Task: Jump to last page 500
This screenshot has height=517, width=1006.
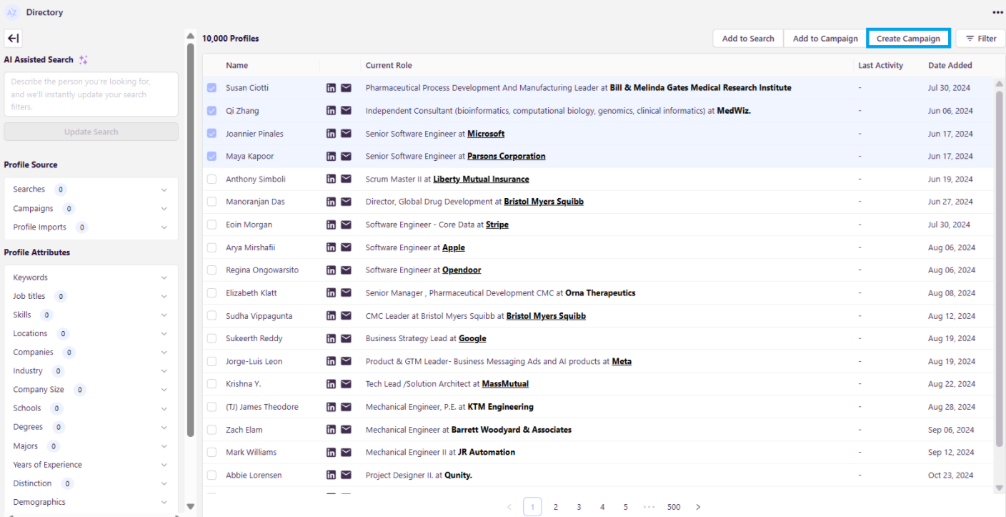Action: point(674,507)
